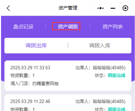Switch to the 调拨入库 sub-tab
This screenshot has width=135, height=111.
click(x=100, y=46)
